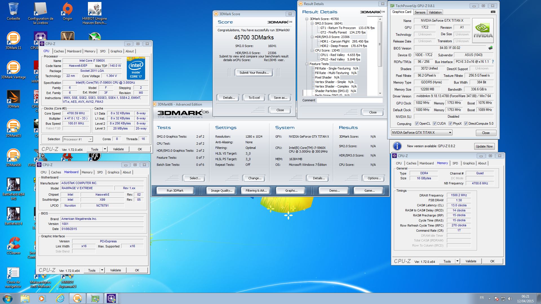
Task: Switch to Caches tab in CPU-Z CPU window
Action: pyautogui.click(x=59, y=51)
